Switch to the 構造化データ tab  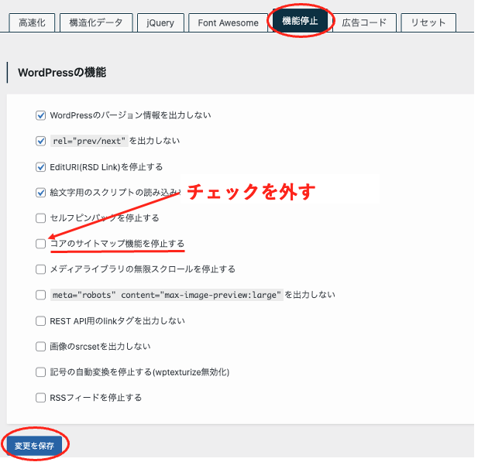click(96, 22)
